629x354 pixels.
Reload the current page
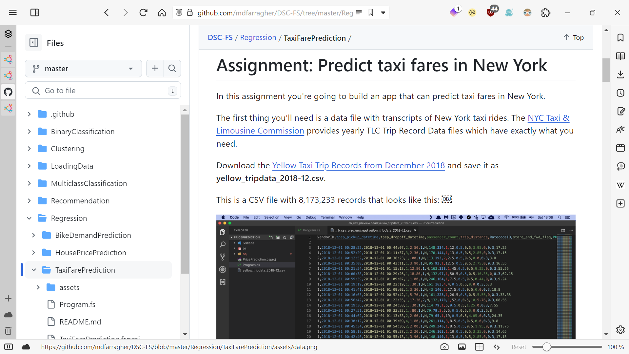(x=143, y=13)
